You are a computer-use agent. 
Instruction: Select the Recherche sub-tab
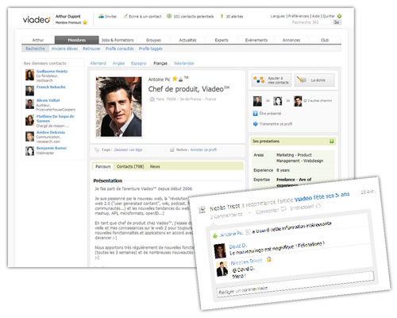tap(35, 48)
